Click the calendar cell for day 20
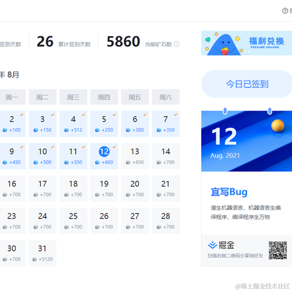 pyautogui.click(x=135, y=189)
